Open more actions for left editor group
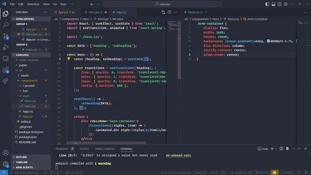The height and width of the screenshot is (175, 311). pos(175,12)
